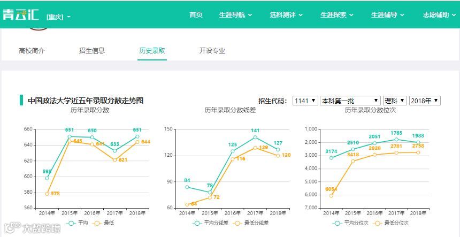Click the 2016 average score point 650

92,137
